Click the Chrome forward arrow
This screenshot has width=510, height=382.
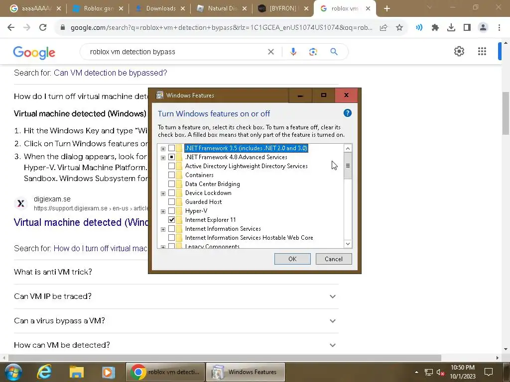coord(27,28)
